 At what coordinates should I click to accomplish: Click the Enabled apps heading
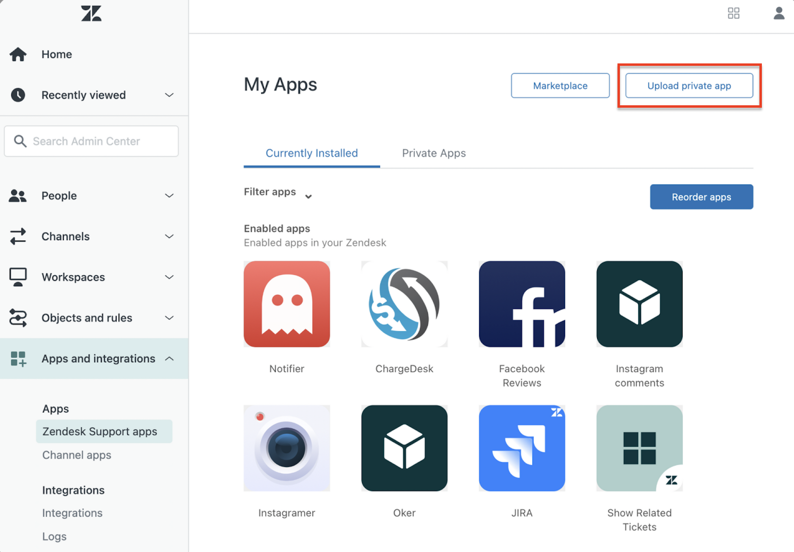pyautogui.click(x=277, y=228)
